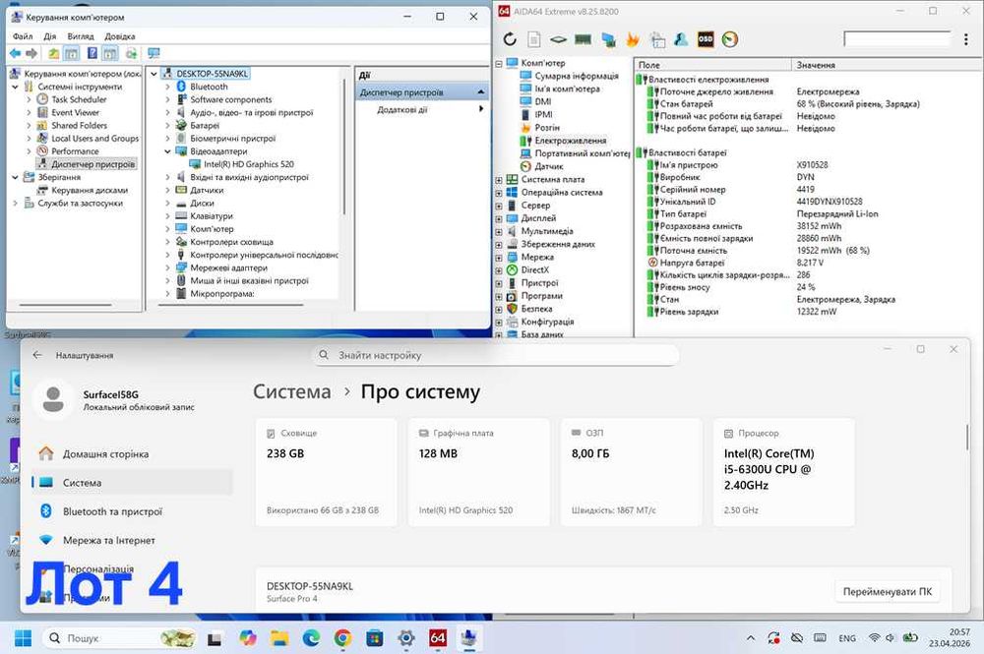Click the blue Help question-mark toolbar icon
Image resolution: width=984 pixels, height=654 pixels.
click(92, 53)
